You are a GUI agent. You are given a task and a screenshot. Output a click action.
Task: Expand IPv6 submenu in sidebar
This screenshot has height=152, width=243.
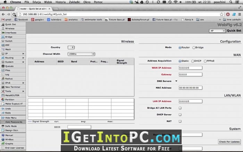(x=23, y=83)
